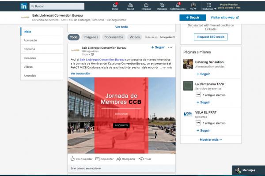Select the Acerca de sidebar tab
This screenshot has width=265, height=176.
click(30, 40)
